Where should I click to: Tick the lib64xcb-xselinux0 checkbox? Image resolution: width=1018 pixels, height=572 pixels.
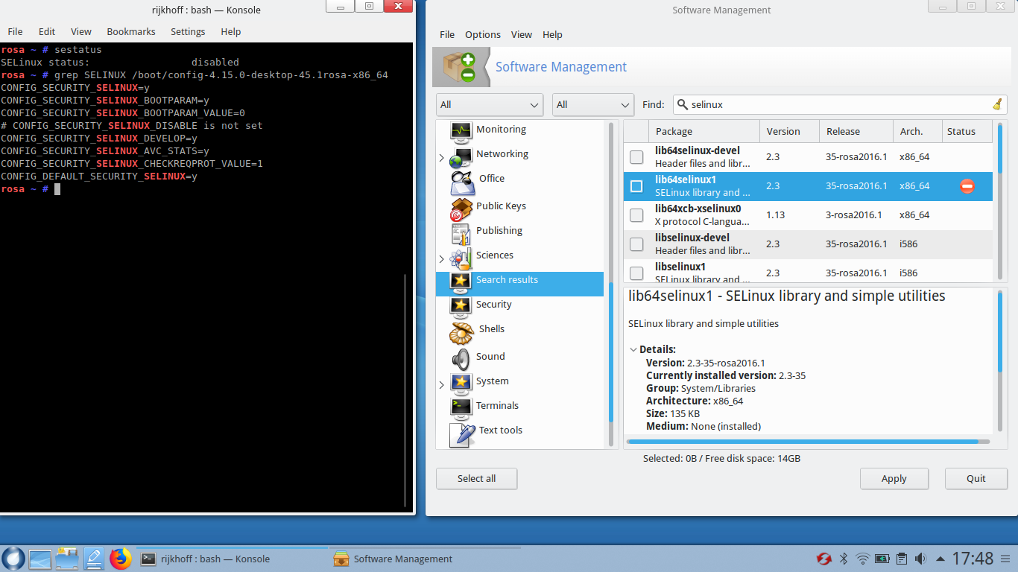click(636, 215)
